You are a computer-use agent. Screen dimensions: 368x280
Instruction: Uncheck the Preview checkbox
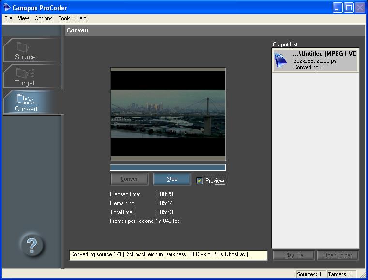[199, 181]
